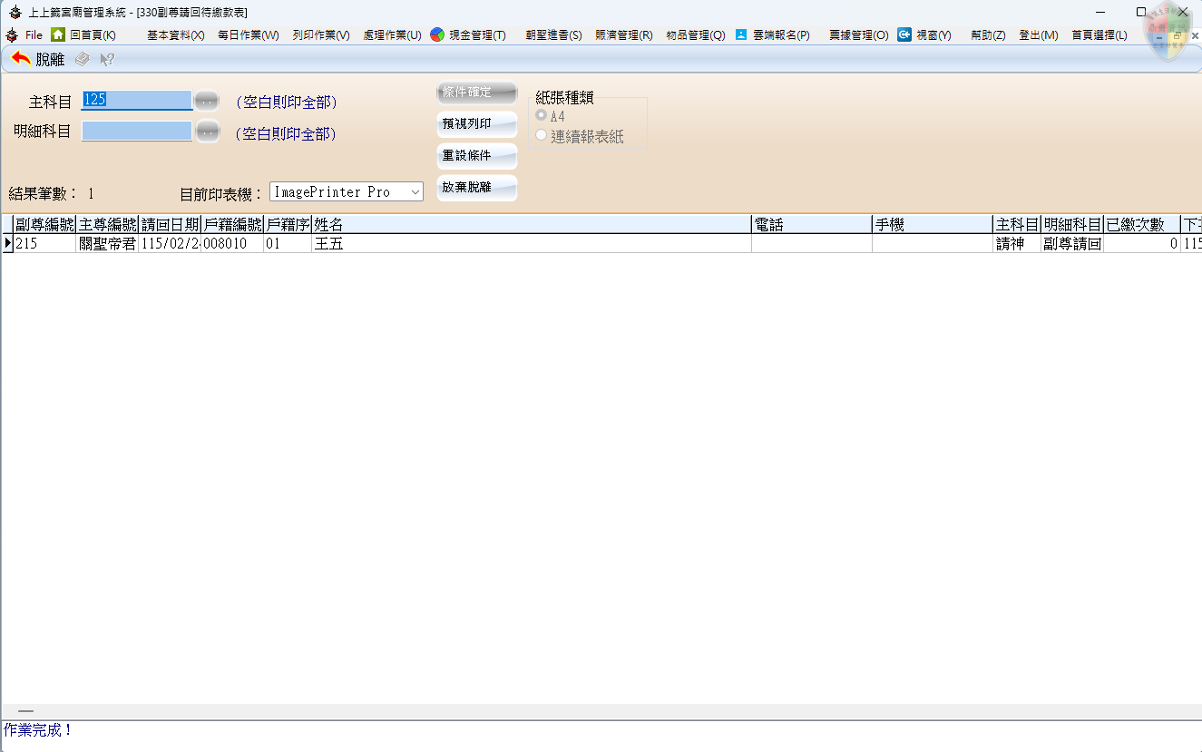Click the app logo icon left of File
The image size is (1202, 752).
coord(12,34)
